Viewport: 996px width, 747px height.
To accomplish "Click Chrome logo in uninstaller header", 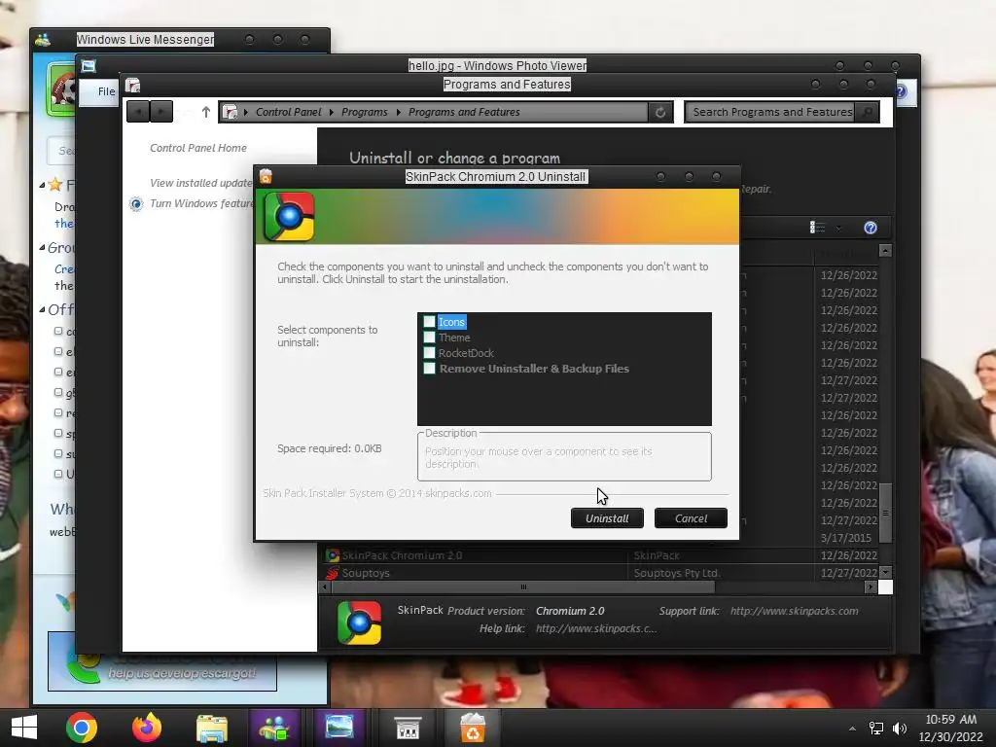I will 289,217.
